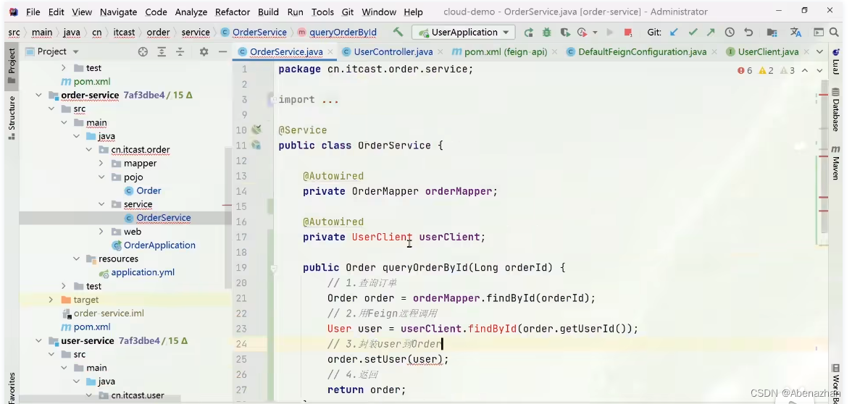Select Order class in project tree
Image resolution: width=852 pixels, height=404 pixels.
point(149,190)
